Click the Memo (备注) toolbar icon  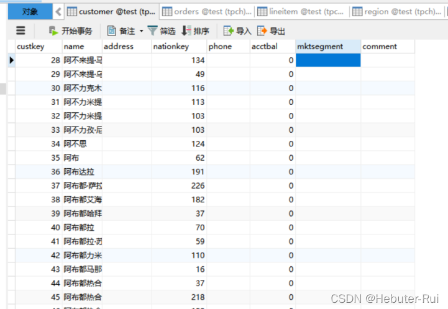coord(112,31)
